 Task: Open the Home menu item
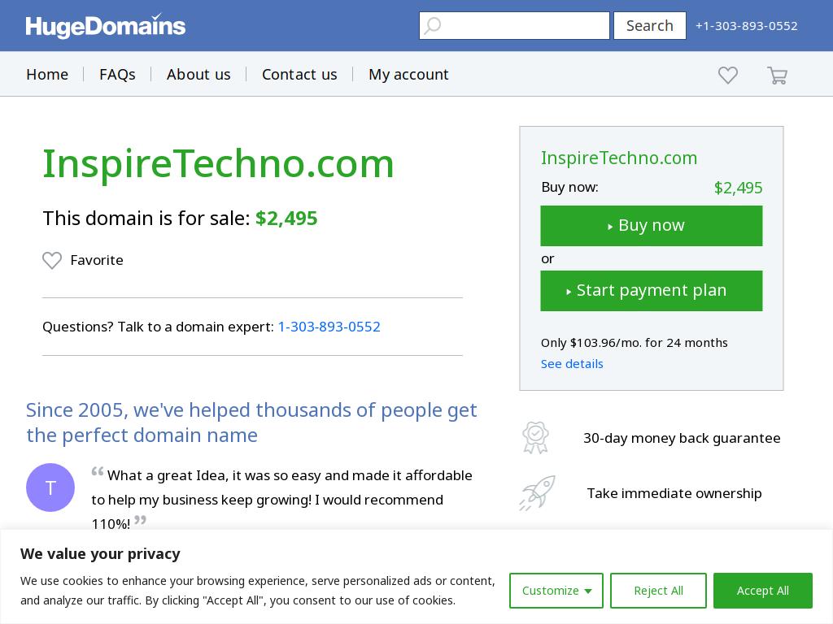47,74
